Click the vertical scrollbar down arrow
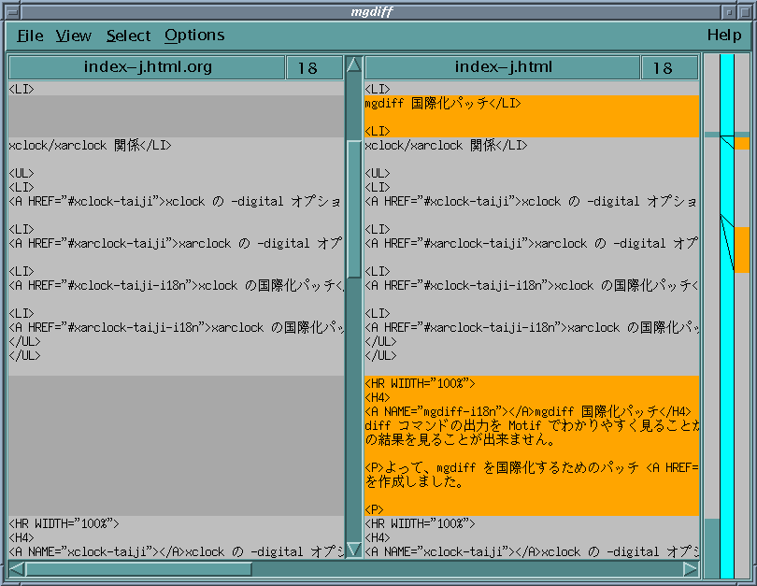The image size is (757, 586). pos(353,550)
